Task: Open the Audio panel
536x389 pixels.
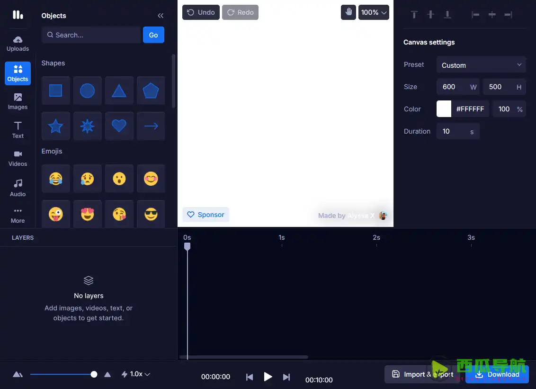Action: pos(18,186)
